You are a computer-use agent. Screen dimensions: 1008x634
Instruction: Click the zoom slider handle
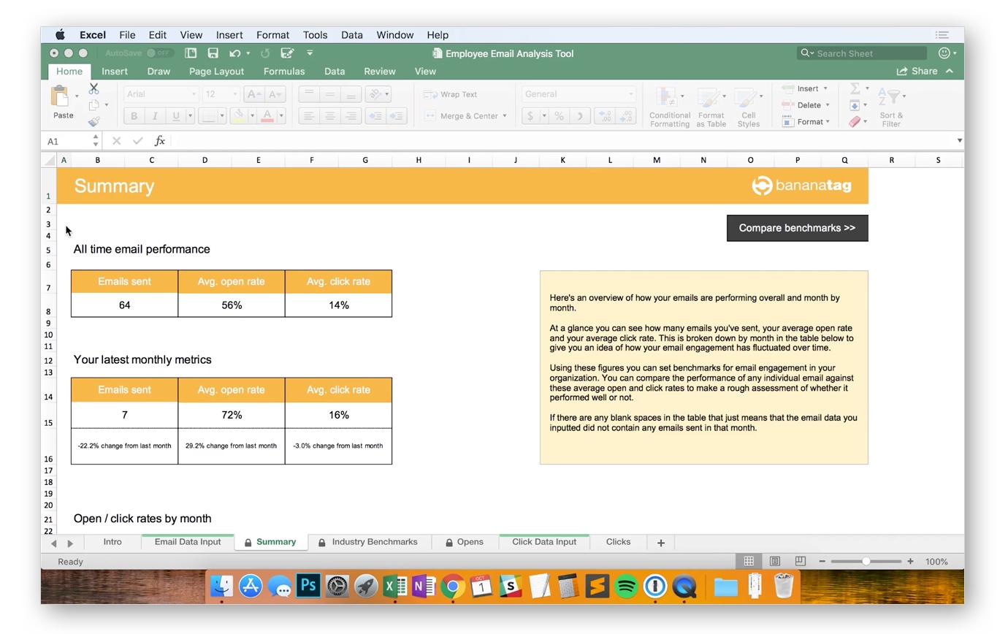coord(866,561)
